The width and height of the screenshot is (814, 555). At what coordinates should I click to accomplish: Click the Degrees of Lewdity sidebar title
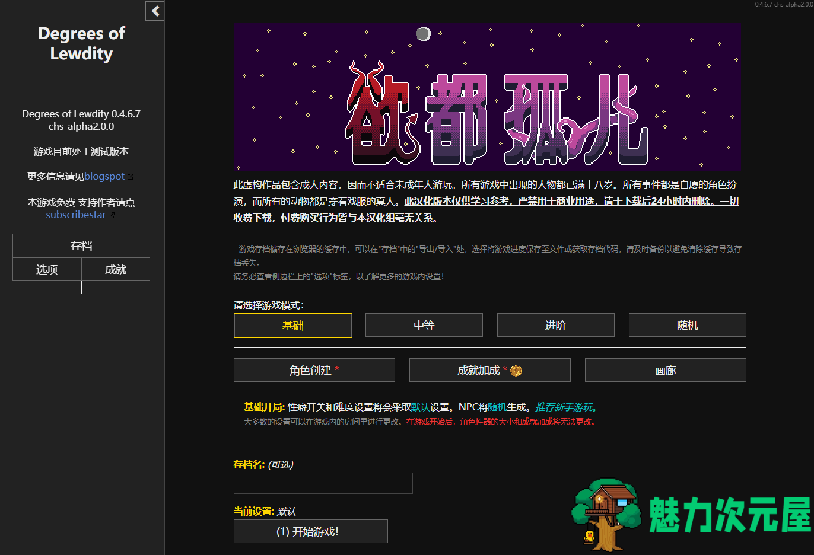click(81, 43)
